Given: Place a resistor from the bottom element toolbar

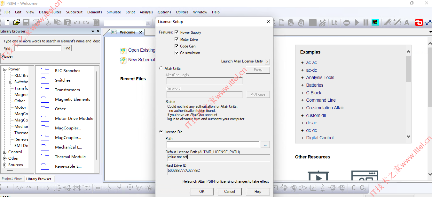Looking at the screenshot, I should (19, 188).
